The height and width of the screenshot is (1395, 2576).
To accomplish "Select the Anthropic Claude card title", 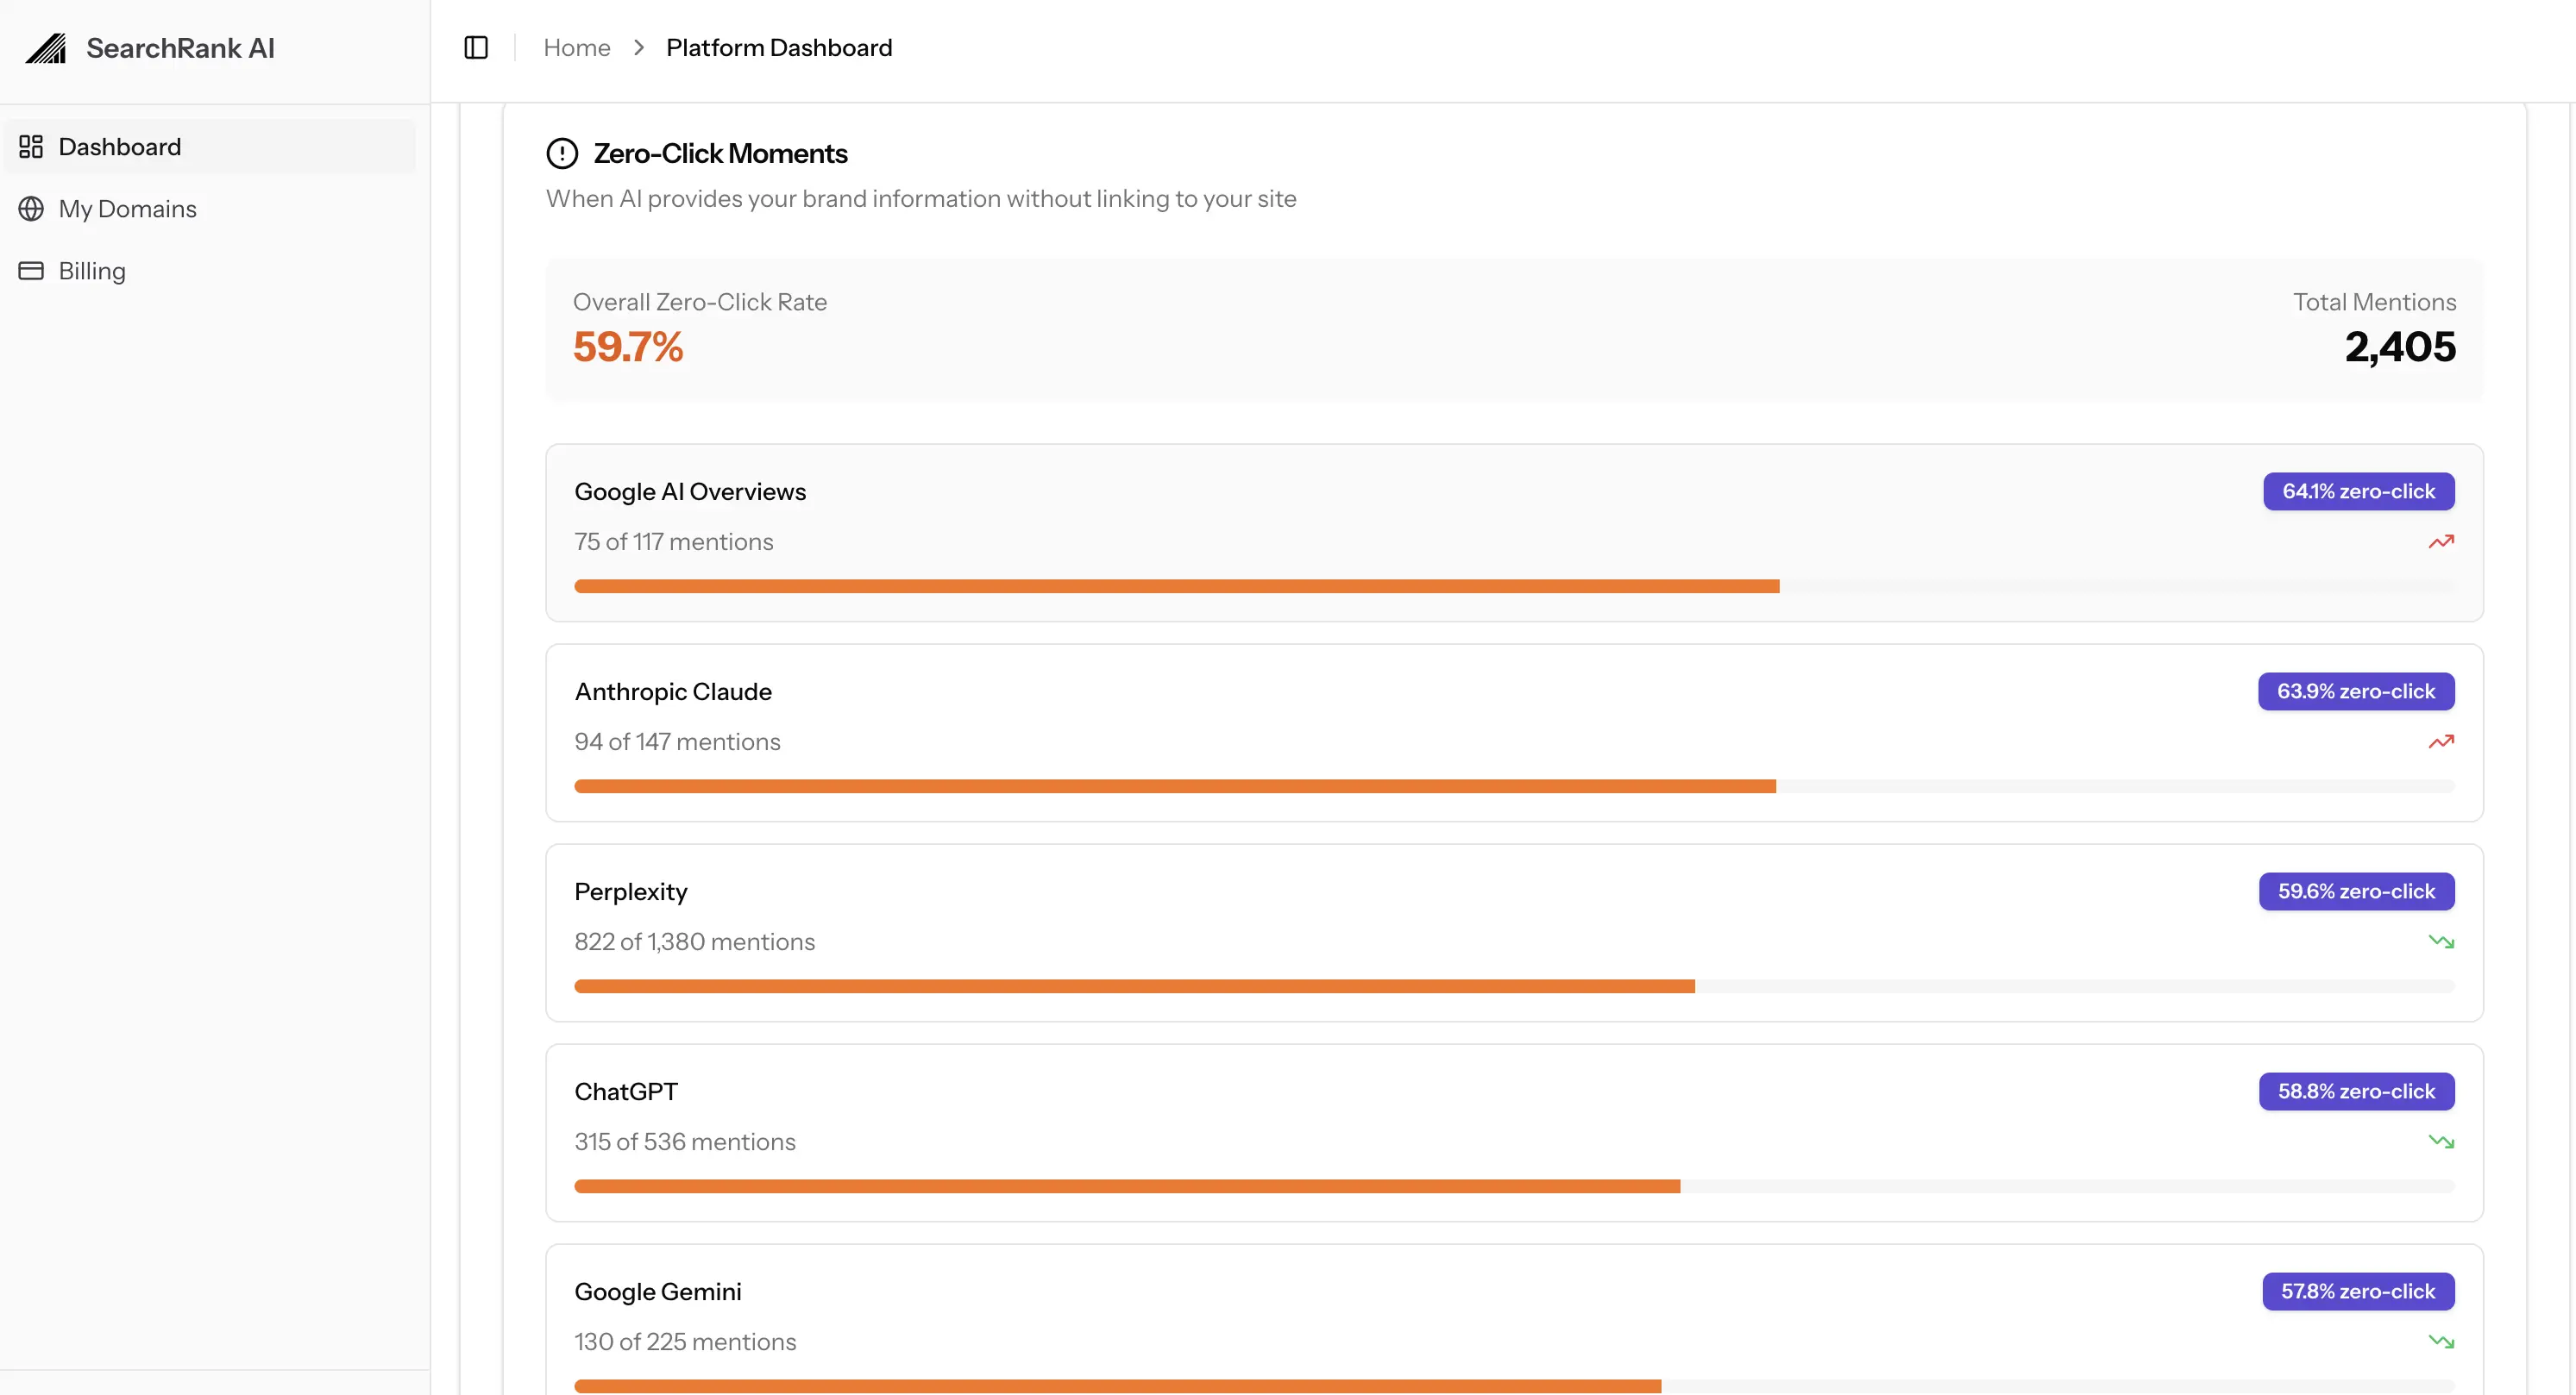I will pyautogui.click(x=673, y=691).
